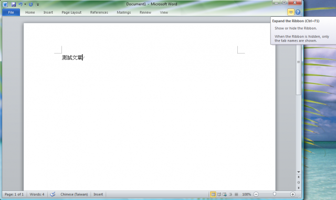Minimize the Word window
336x200 pixels.
pyautogui.click(x=276, y=3)
